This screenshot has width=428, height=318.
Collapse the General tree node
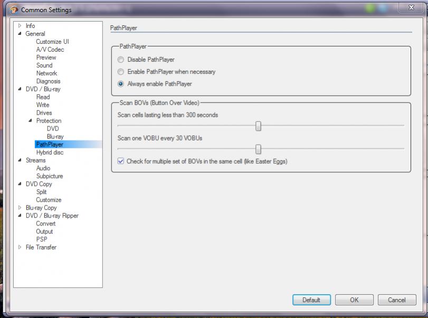(x=20, y=34)
